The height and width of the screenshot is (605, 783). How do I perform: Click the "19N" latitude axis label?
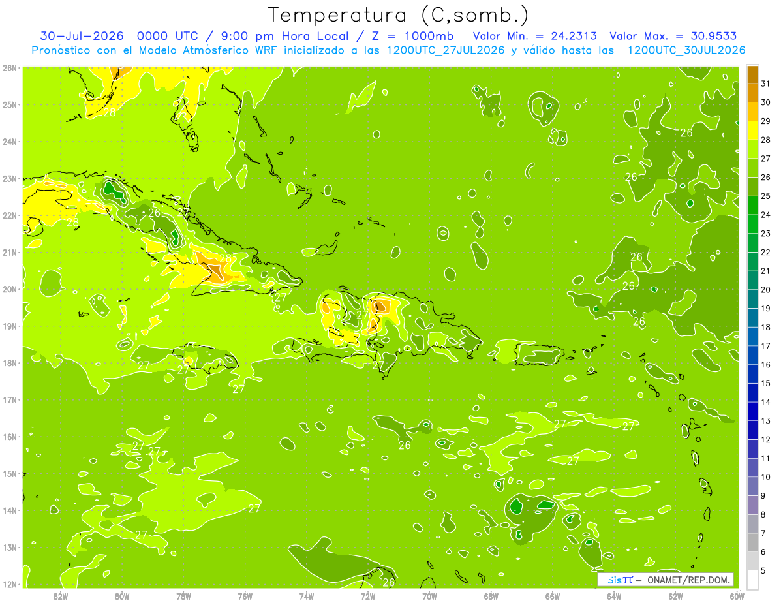point(10,326)
